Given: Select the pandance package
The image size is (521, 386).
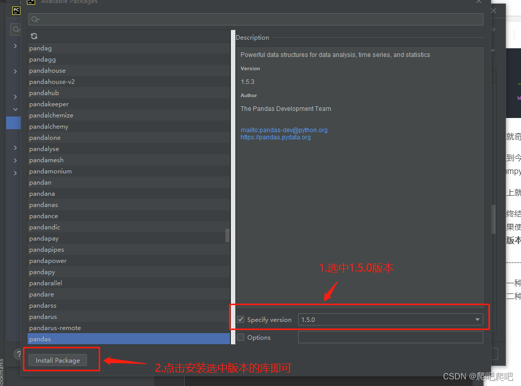Looking at the screenshot, I should pyautogui.click(x=129, y=216).
